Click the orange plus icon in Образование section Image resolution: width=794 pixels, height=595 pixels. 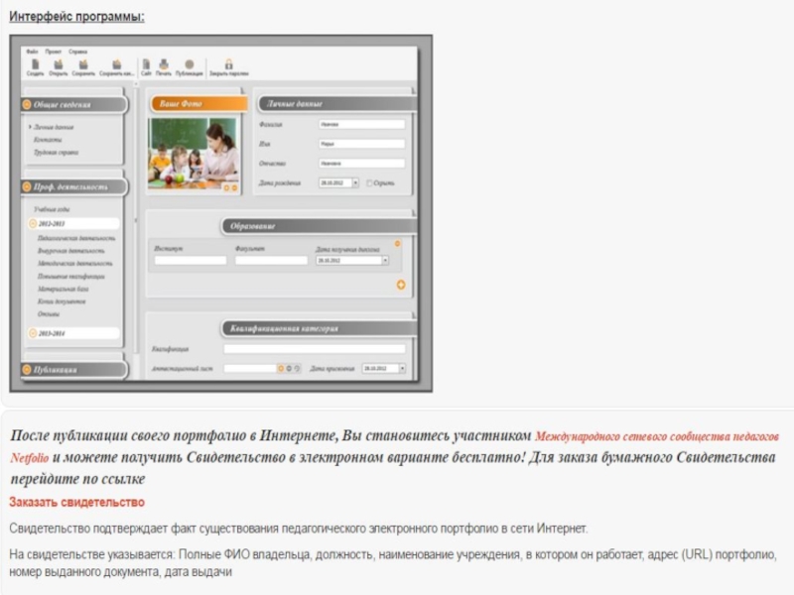coord(401,285)
